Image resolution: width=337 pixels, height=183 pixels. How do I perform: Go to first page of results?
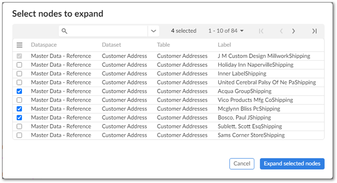(261, 31)
